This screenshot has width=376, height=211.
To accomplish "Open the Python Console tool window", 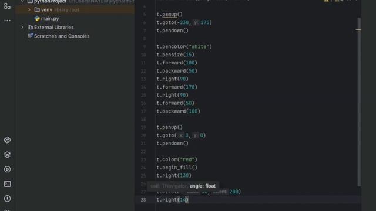I will tap(7, 140).
